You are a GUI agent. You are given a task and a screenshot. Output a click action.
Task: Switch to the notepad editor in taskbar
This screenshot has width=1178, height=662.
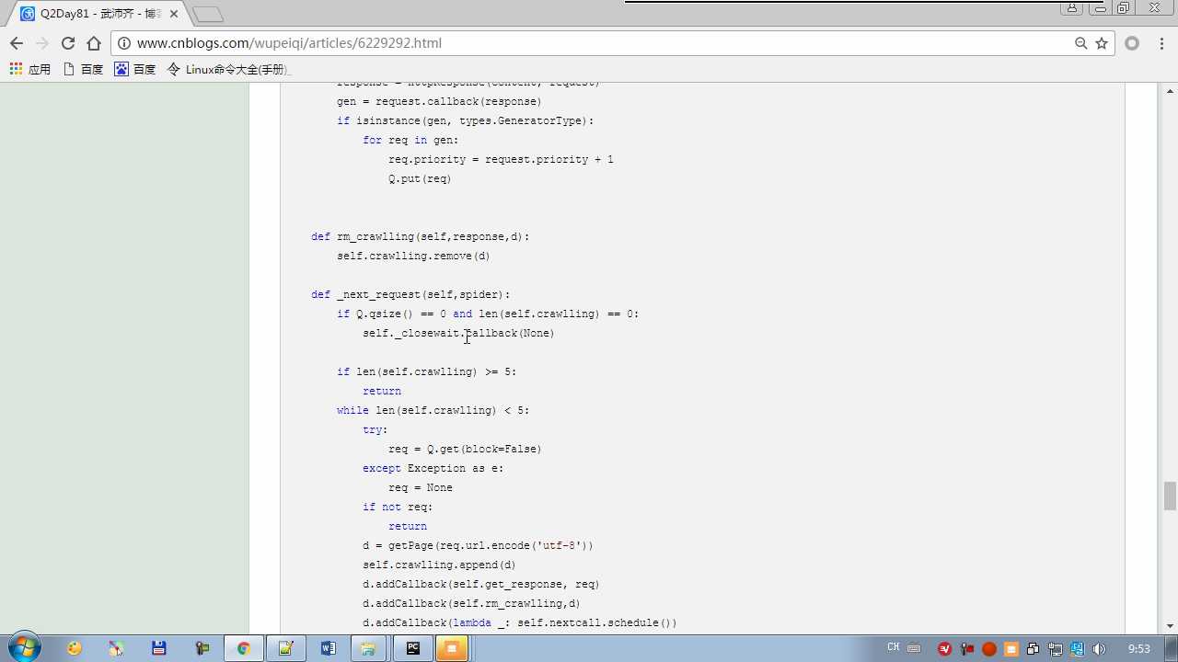(286, 648)
